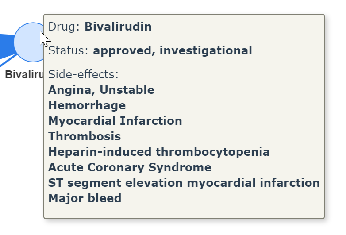Select 'ST segment elevation myocardial infarction'

184,183
